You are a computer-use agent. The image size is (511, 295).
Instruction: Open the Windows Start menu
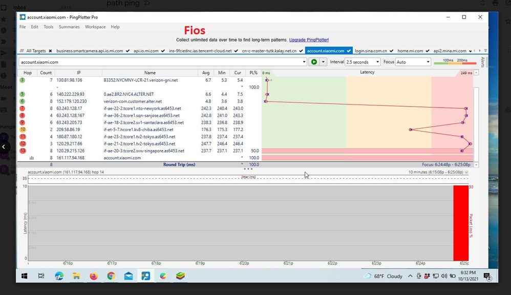(x=25, y=276)
